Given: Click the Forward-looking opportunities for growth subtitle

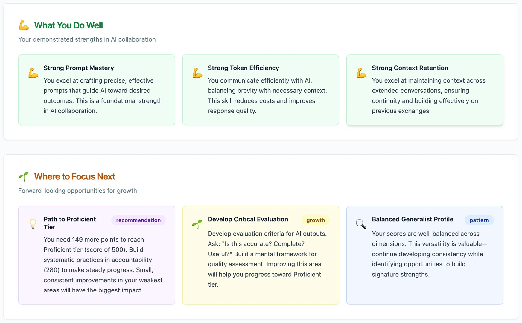Looking at the screenshot, I should point(77,191).
